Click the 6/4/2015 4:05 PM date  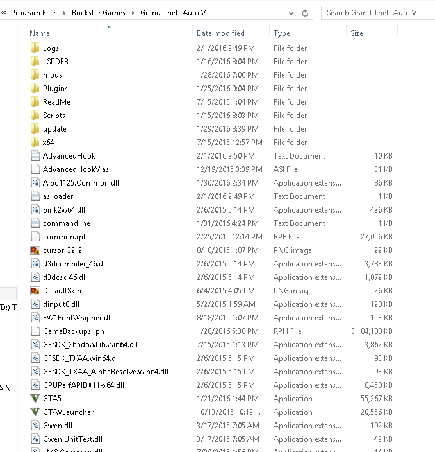point(226,291)
